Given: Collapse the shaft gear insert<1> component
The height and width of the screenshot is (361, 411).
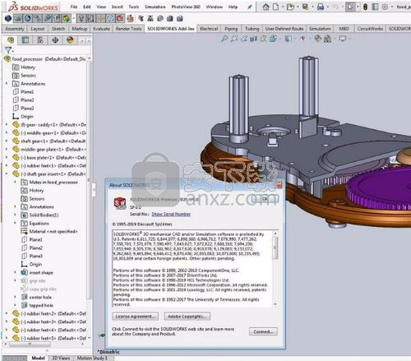Looking at the screenshot, I should [7, 174].
